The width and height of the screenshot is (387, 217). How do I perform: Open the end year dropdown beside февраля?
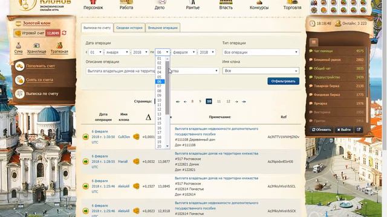coord(207,52)
